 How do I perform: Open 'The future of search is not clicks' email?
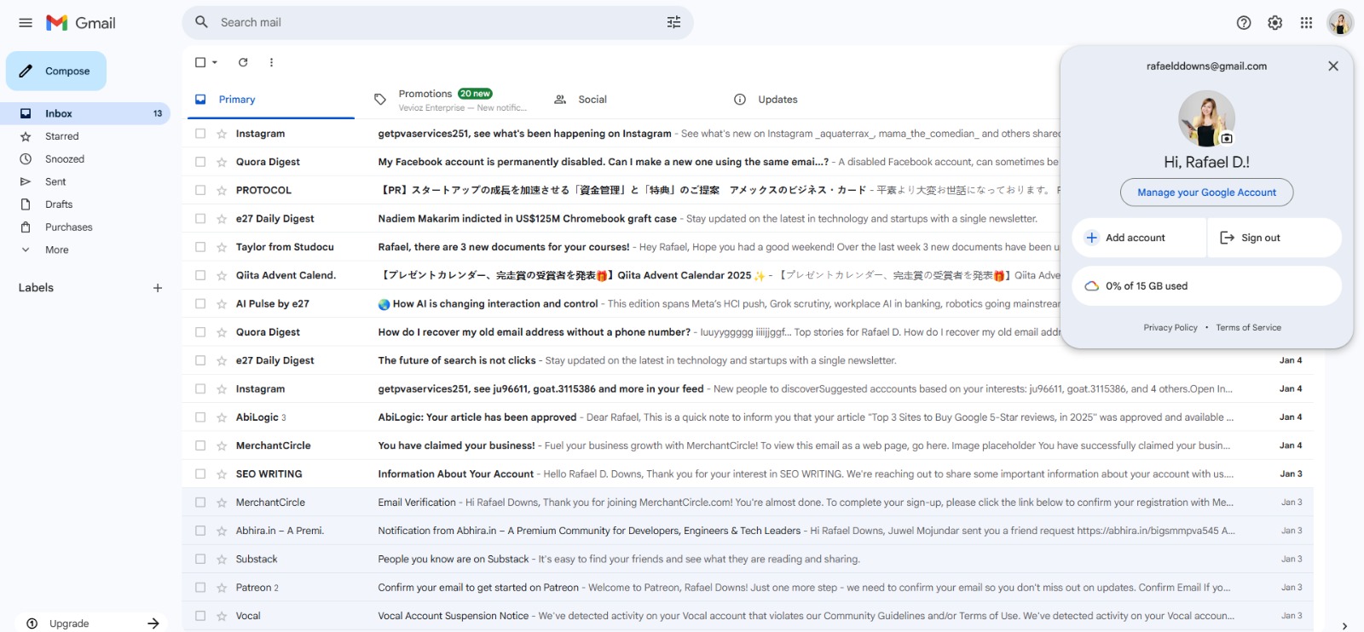pyautogui.click(x=748, y=360)
